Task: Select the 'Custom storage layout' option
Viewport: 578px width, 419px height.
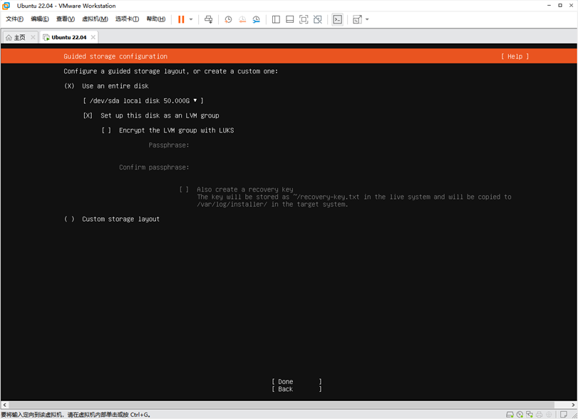Action: 112,219
